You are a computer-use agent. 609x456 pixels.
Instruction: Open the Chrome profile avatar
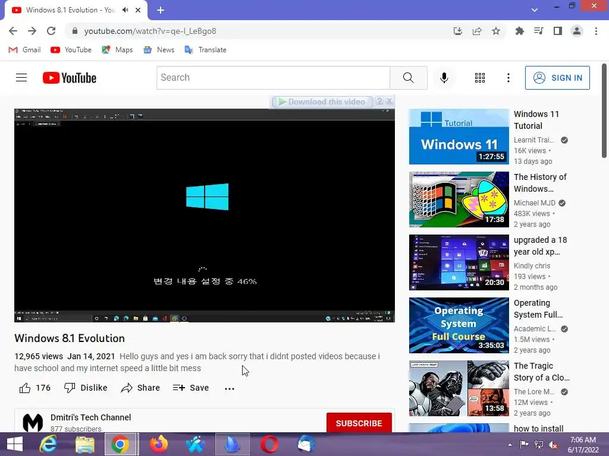[577, 31]
